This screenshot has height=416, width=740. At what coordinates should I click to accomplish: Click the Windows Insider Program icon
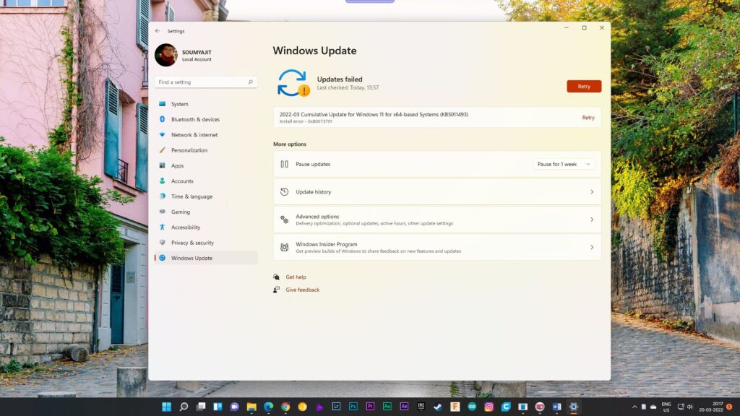pos(284,247)
